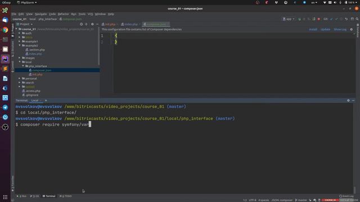Screen dimensions: 360x202
Task: Select section.php in the project tree
Action: point(35,50)
